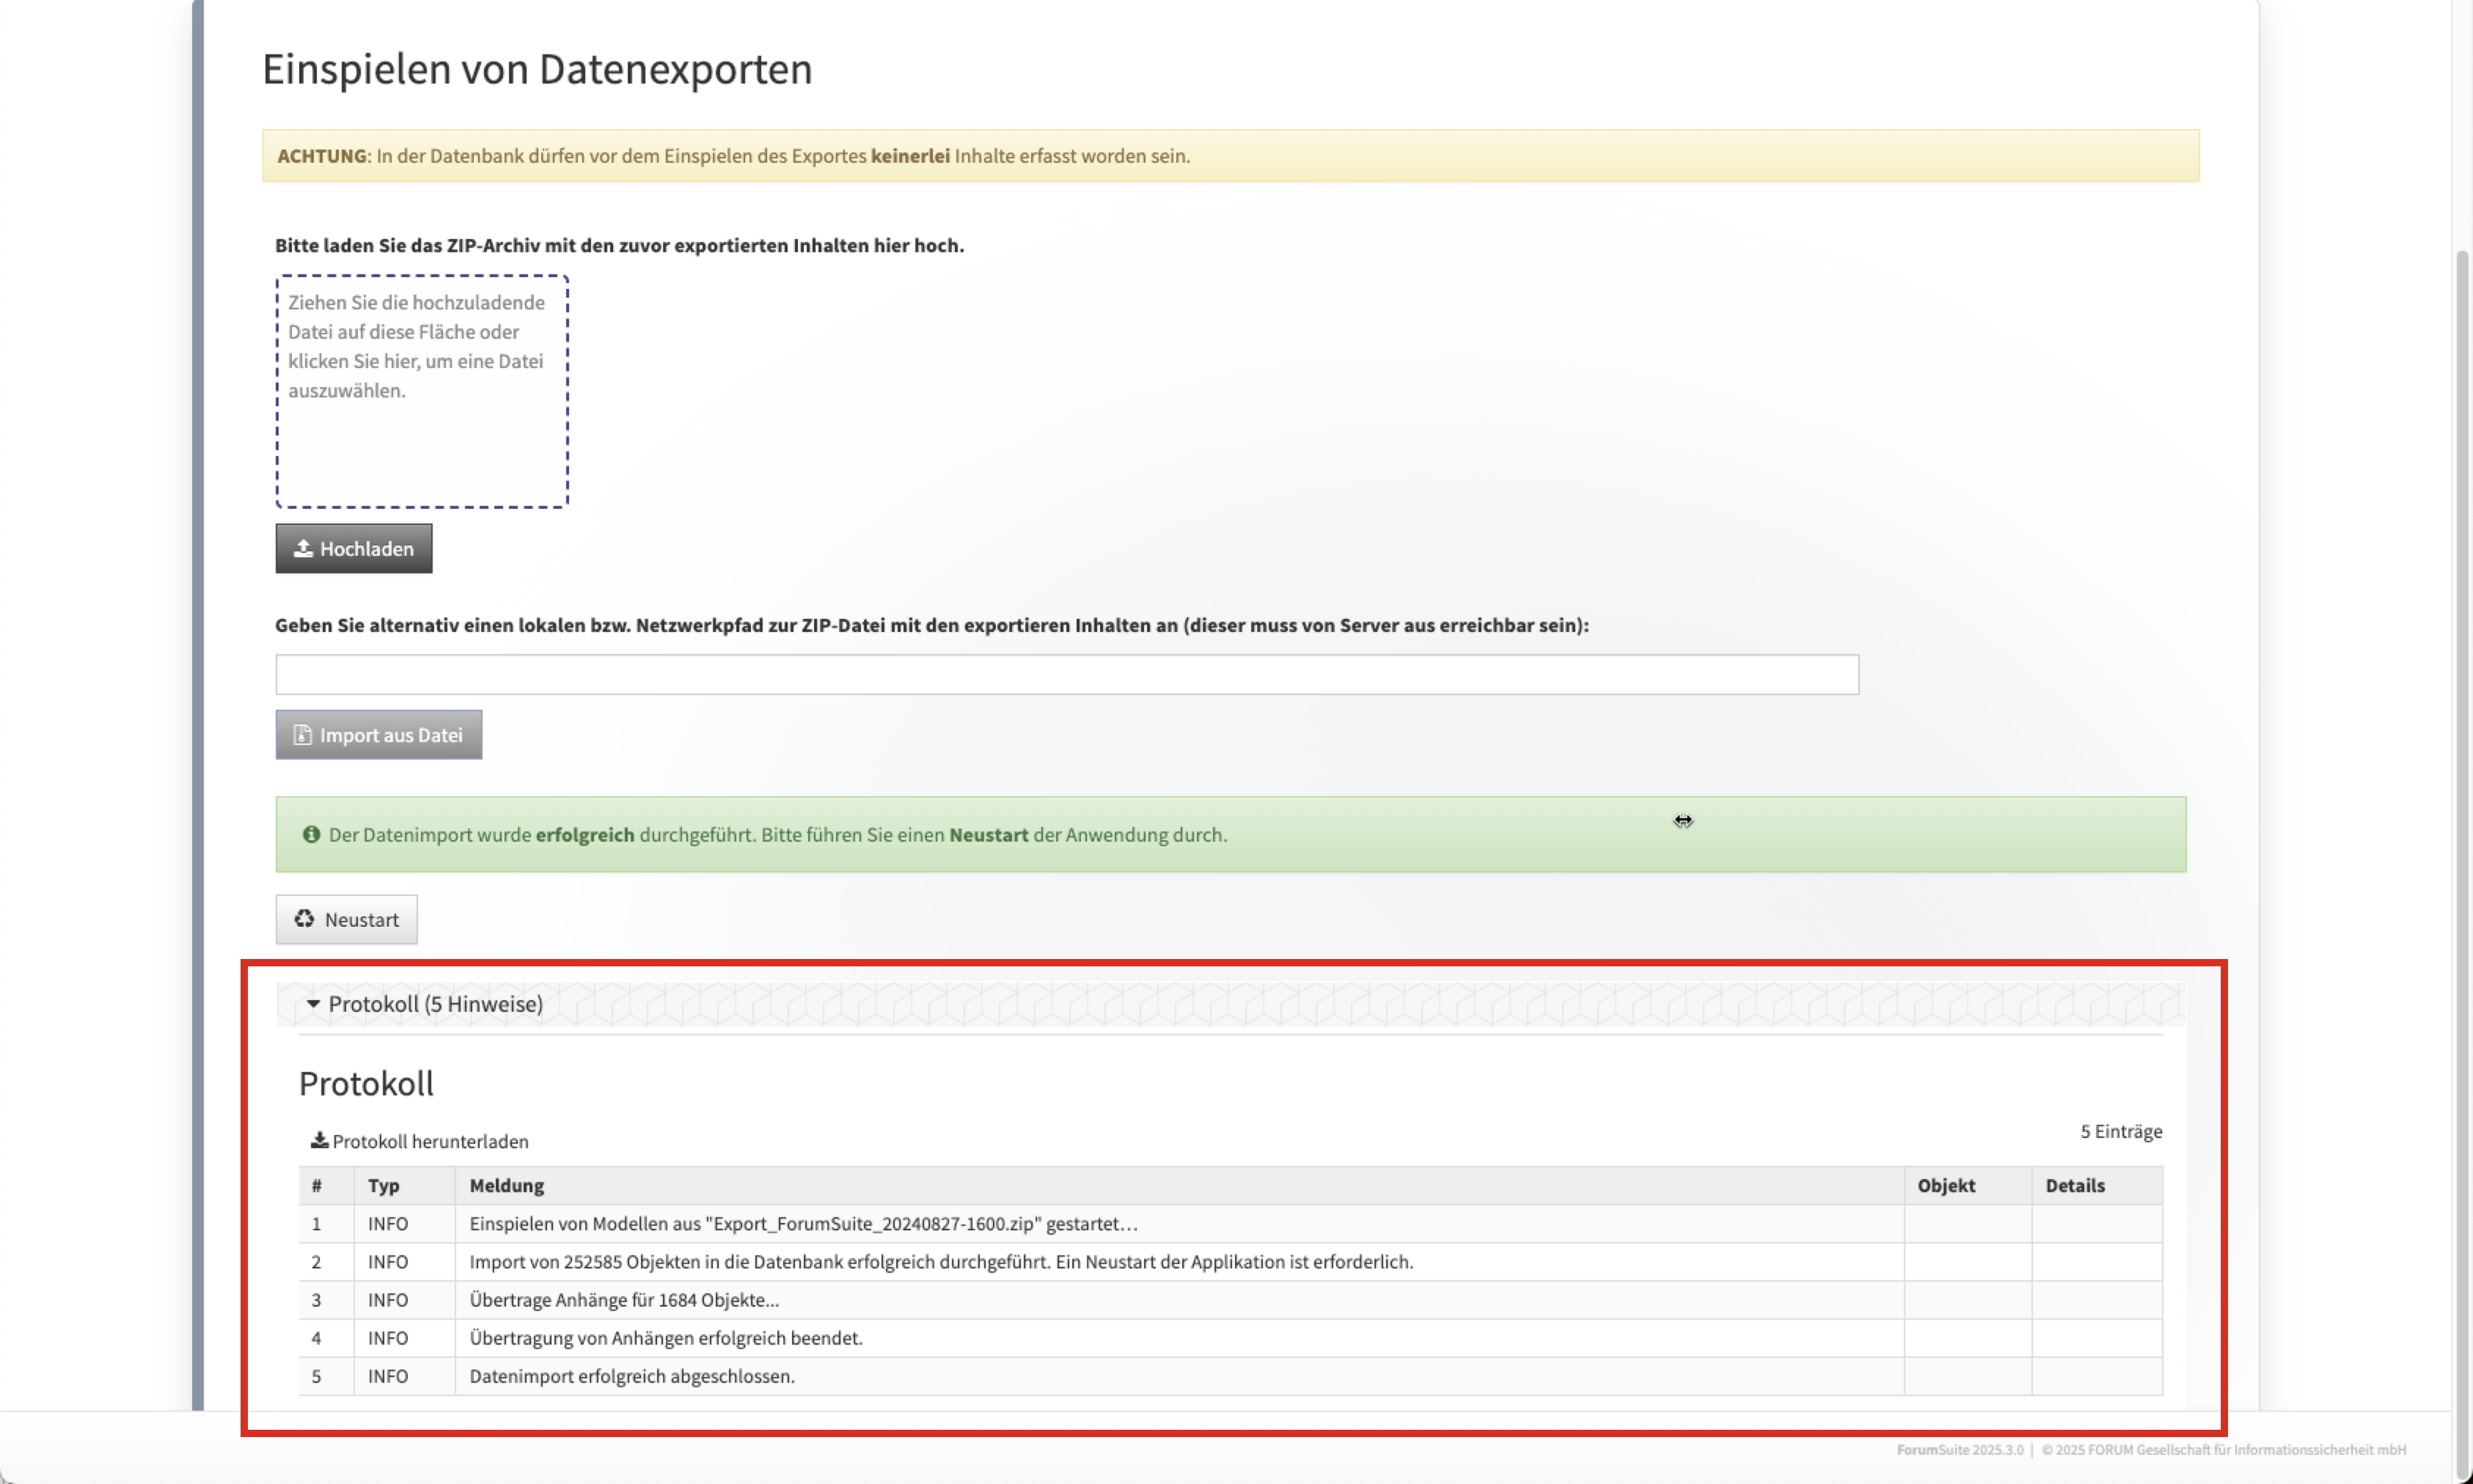Viewport: 2473px width, 1484px height.
Task: Focus the ZIP file path input field
Action: [x=1066, y=675]
